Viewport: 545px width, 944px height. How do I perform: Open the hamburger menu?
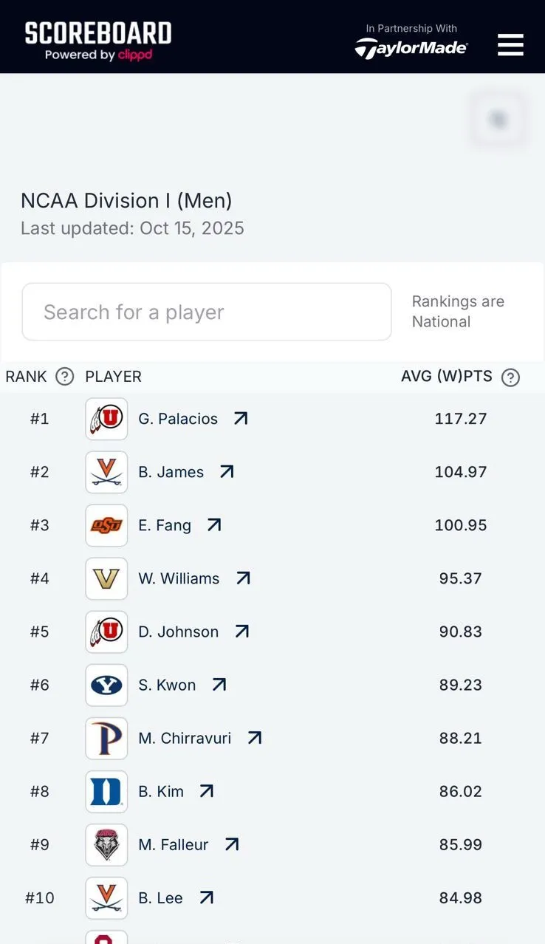click(510, 45)
